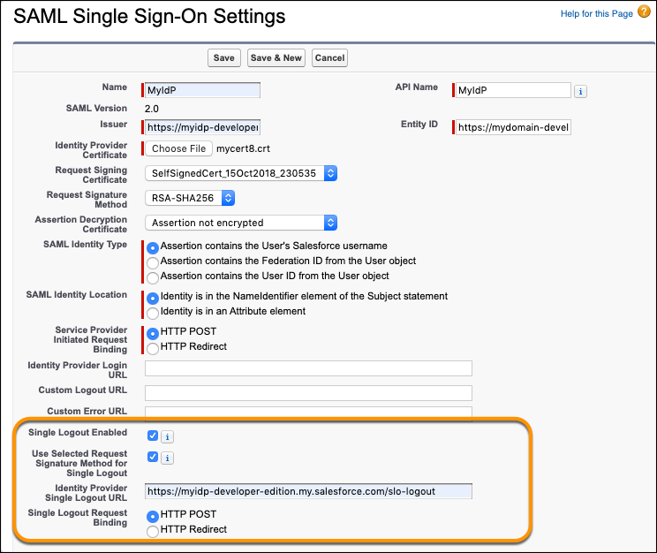Click the orange help question mark icon

click(644, 13)
